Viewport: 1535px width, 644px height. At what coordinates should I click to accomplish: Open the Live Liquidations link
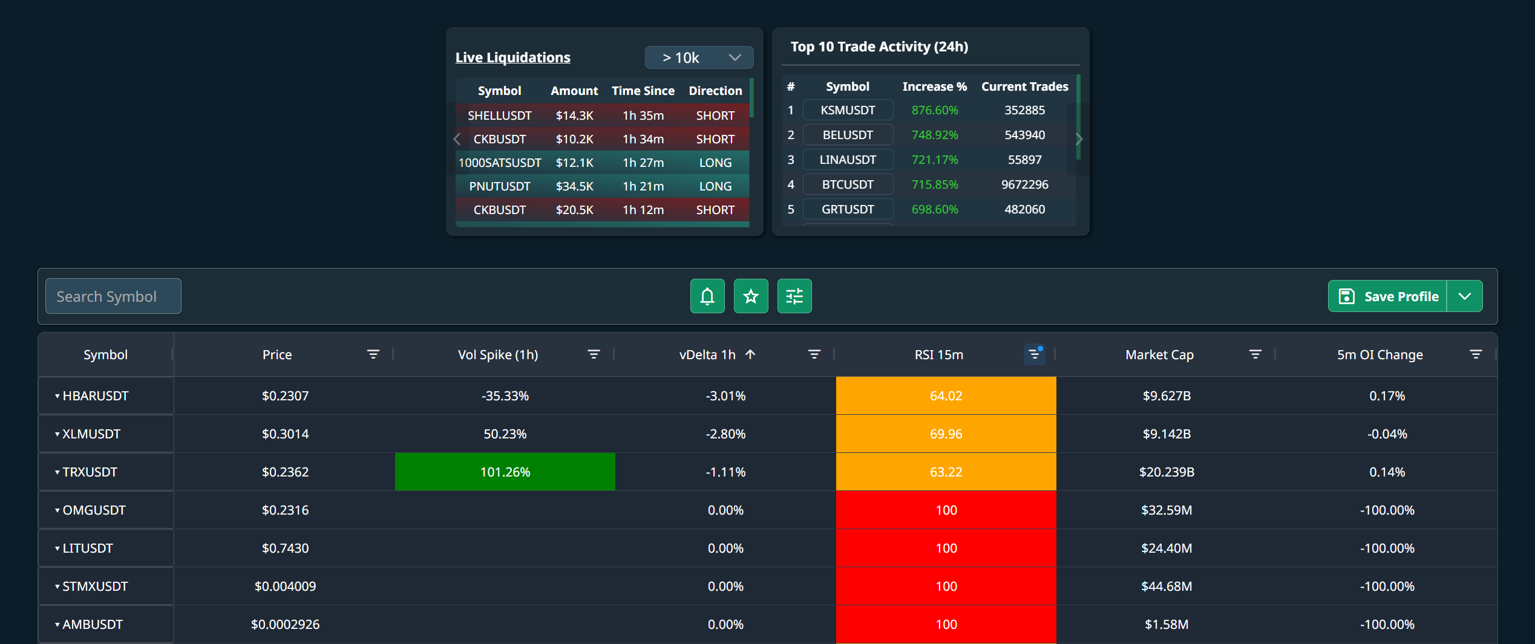pyautogui.click(x=512, y=57)
